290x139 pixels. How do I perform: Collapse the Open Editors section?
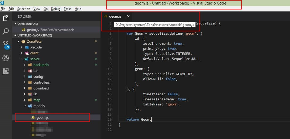(15, 24)
